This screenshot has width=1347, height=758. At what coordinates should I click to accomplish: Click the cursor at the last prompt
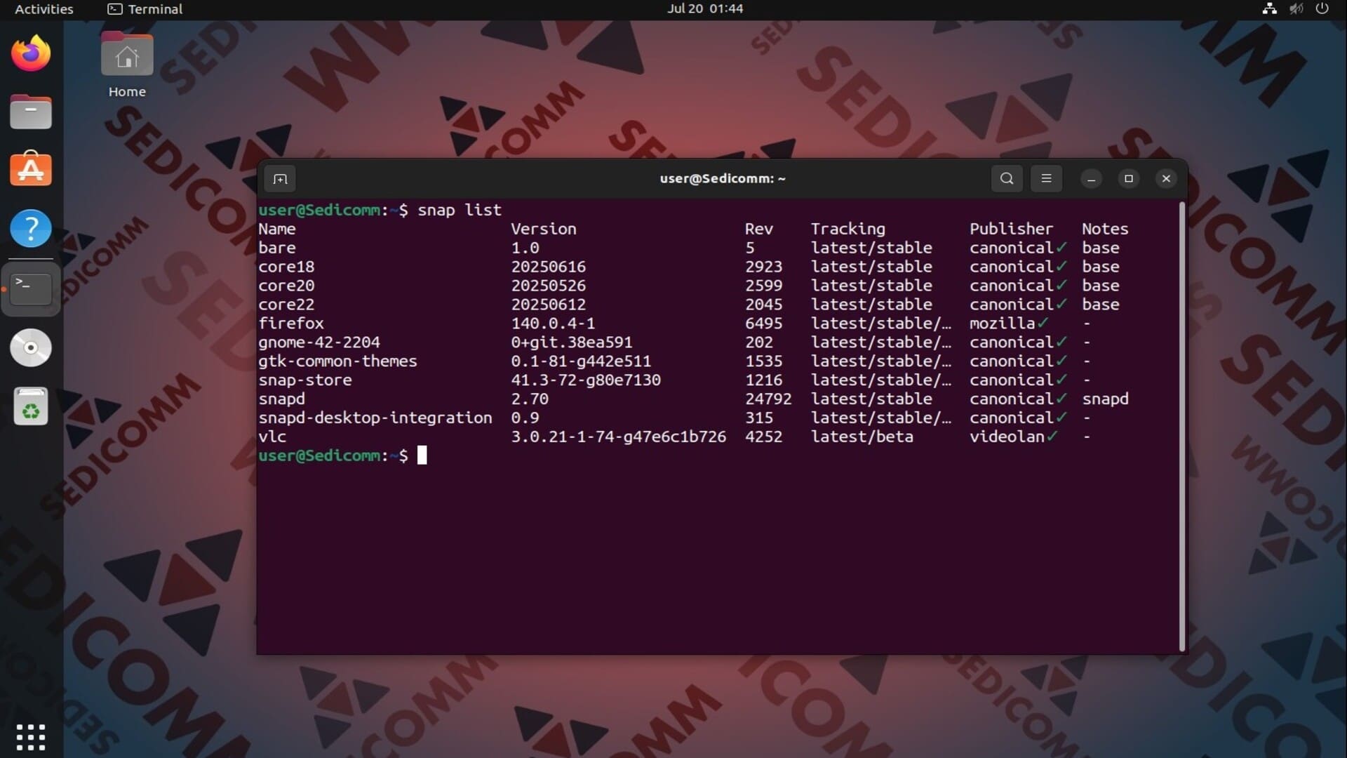[422, 456]
